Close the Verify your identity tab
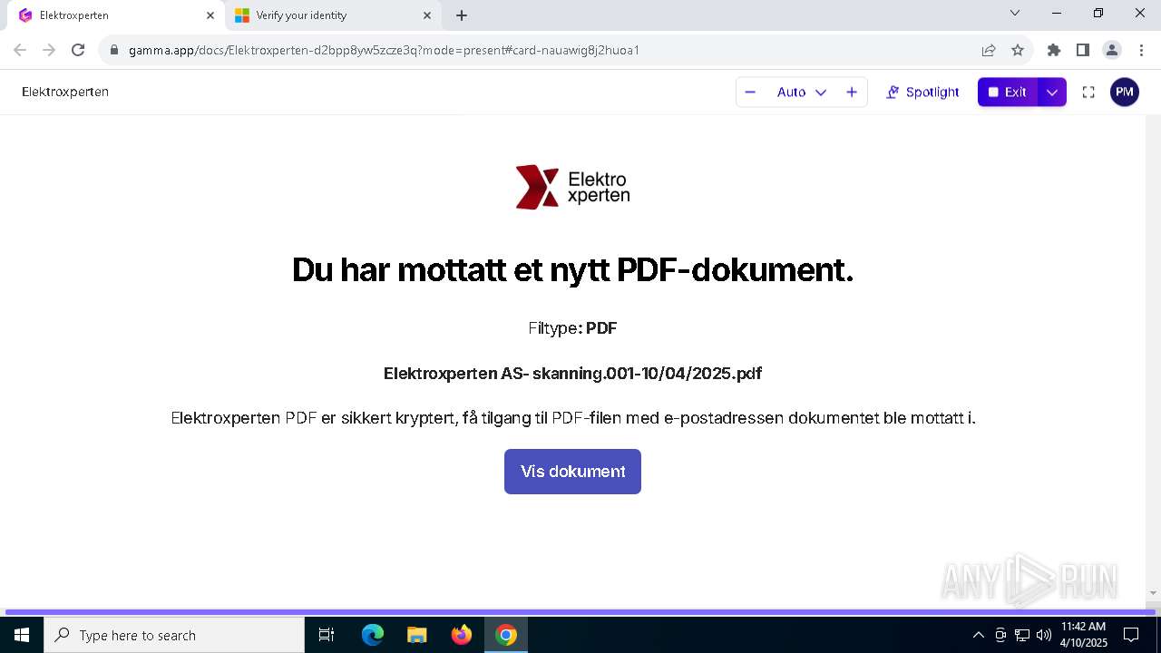Screen dimensions: 1161x653 point(427,15)
